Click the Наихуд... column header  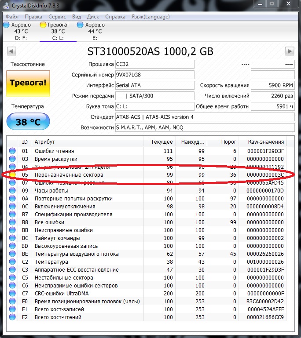(191, 142)
